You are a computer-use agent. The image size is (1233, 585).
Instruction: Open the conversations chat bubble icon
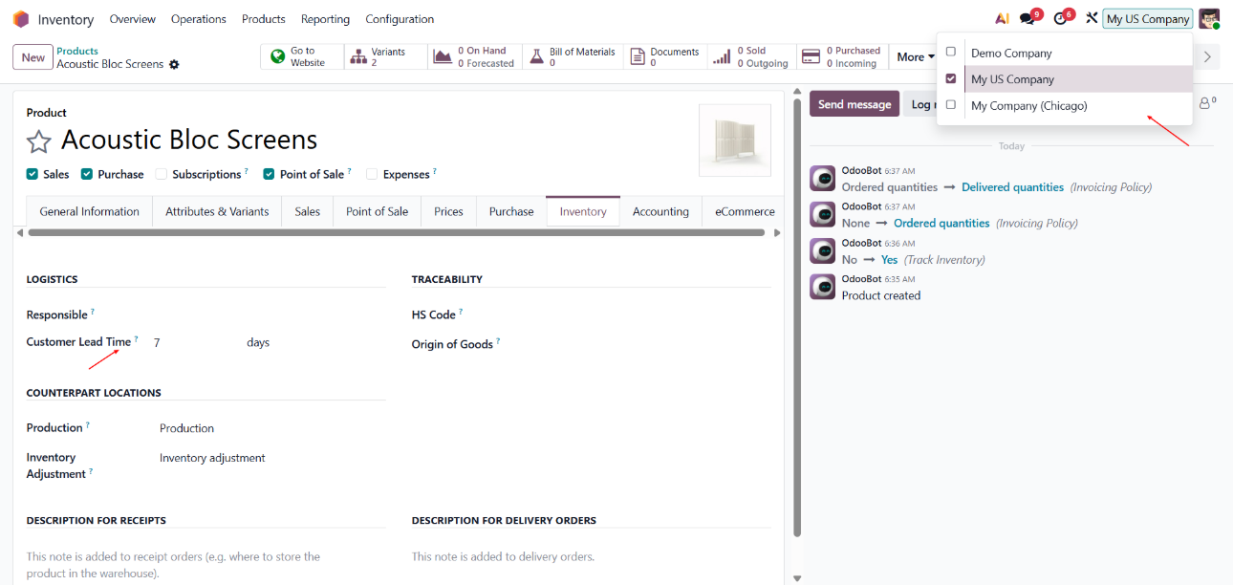(1027, 18)
